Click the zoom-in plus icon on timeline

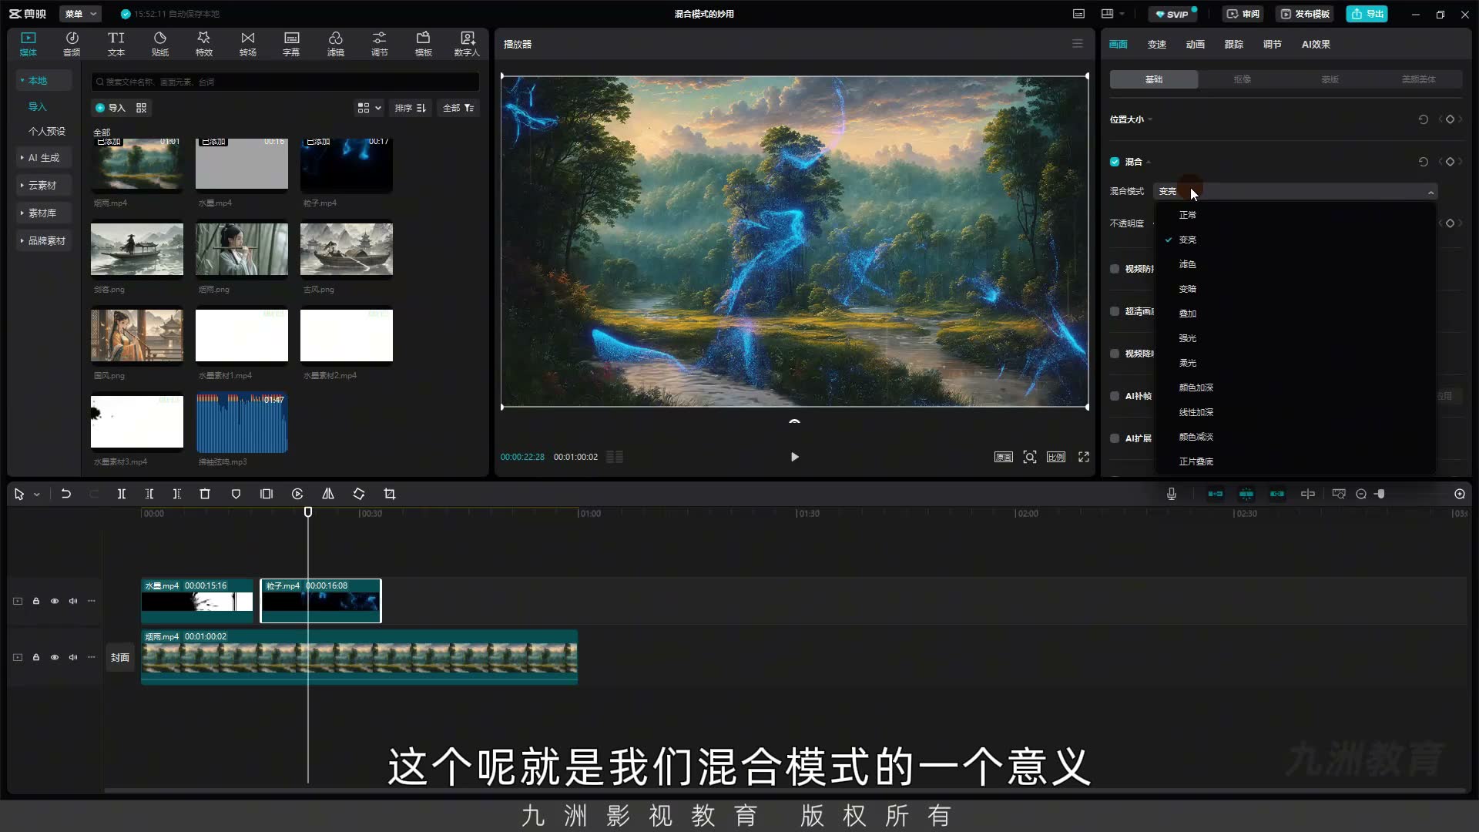[1460, 494]
